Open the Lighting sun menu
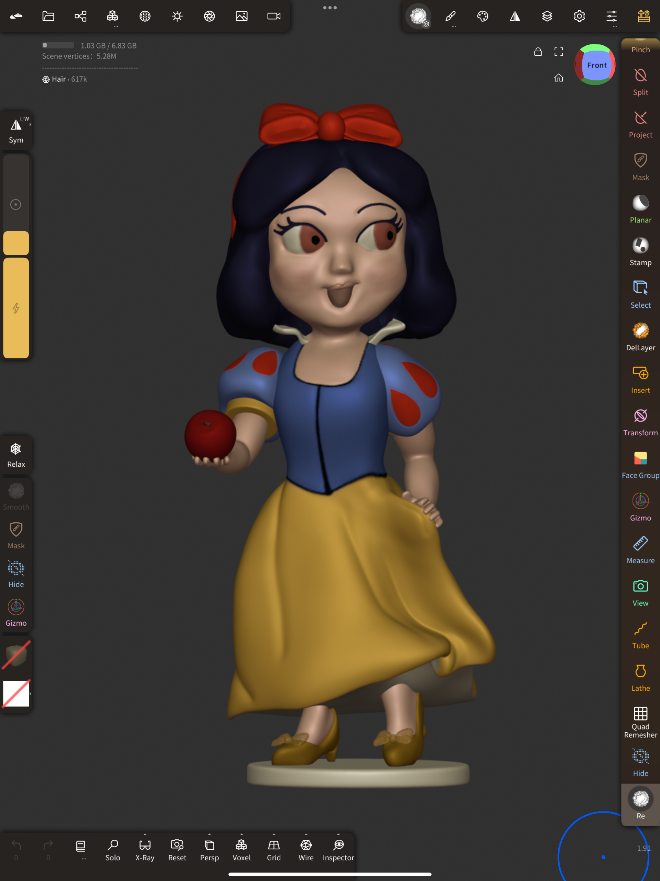660x881 pixels. point(177,16)
